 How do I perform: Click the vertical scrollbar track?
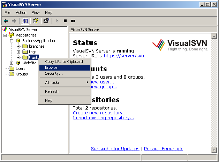[214, 93]
